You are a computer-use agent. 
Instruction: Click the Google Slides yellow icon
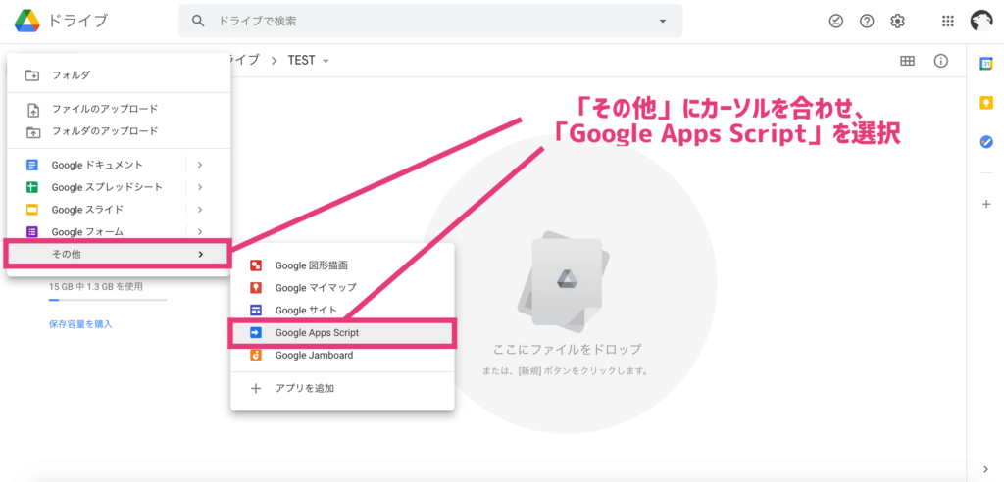point(32,210)
